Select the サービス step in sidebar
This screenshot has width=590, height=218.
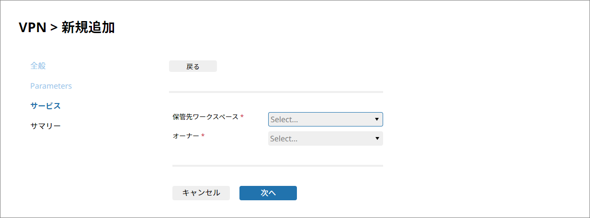pyautogui.click(x=45, y=106)
